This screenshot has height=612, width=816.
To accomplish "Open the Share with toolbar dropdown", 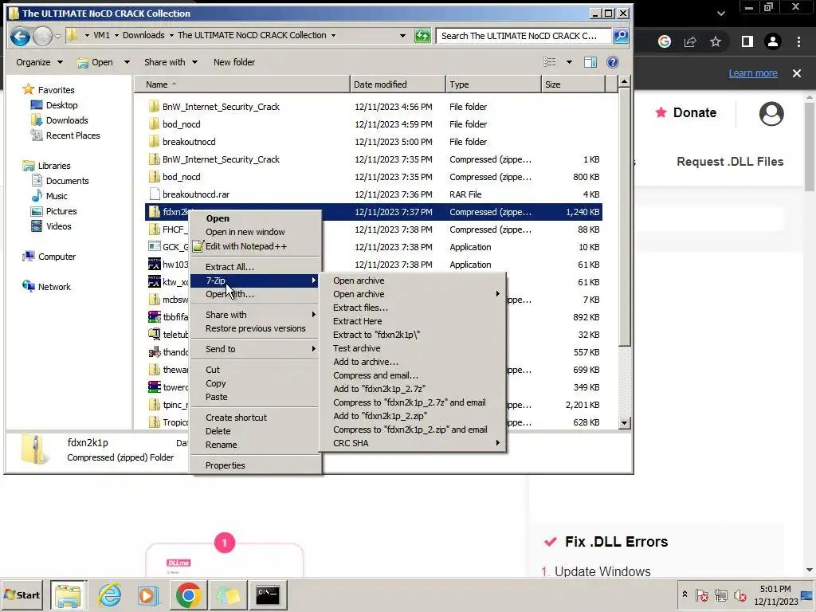I will [x=171, y=62].
